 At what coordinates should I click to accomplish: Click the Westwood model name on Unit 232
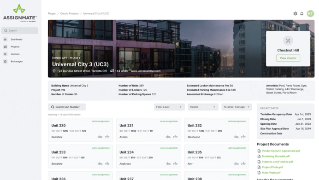(x=194, y=137)
